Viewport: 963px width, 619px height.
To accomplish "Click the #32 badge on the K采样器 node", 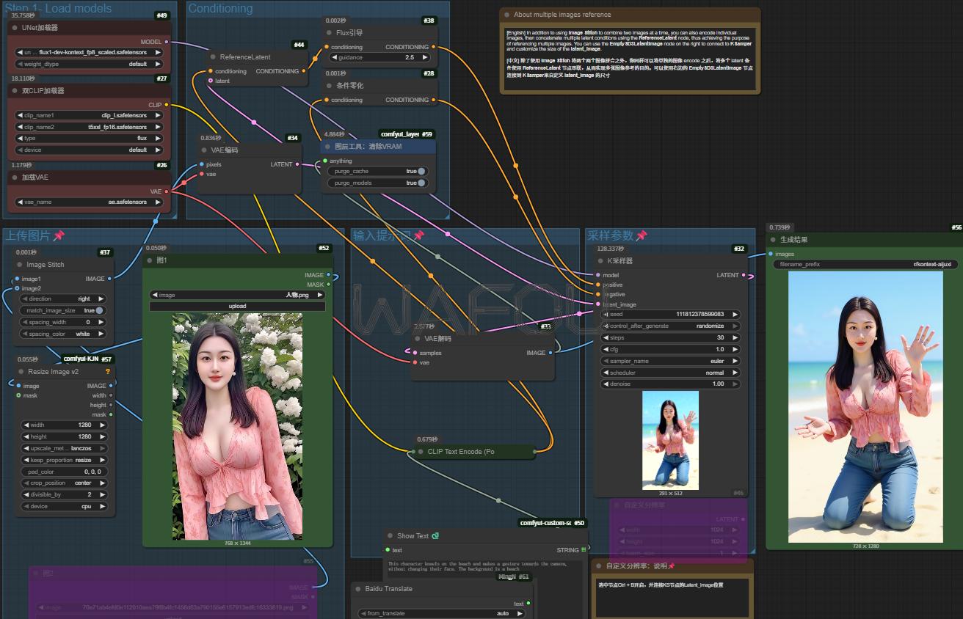I will (x=739, y=249).
